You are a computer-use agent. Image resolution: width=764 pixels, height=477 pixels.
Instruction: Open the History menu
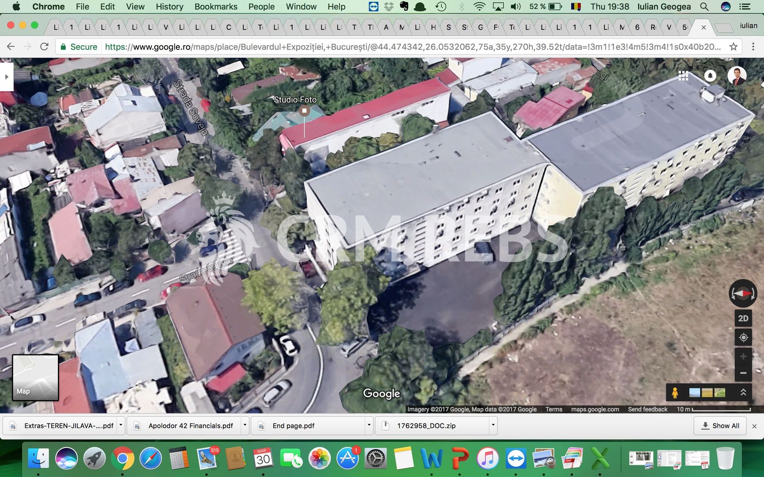pos(169,7)
